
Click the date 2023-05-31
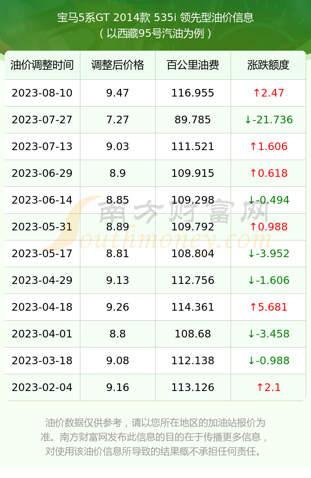click(x=42, y=227)
